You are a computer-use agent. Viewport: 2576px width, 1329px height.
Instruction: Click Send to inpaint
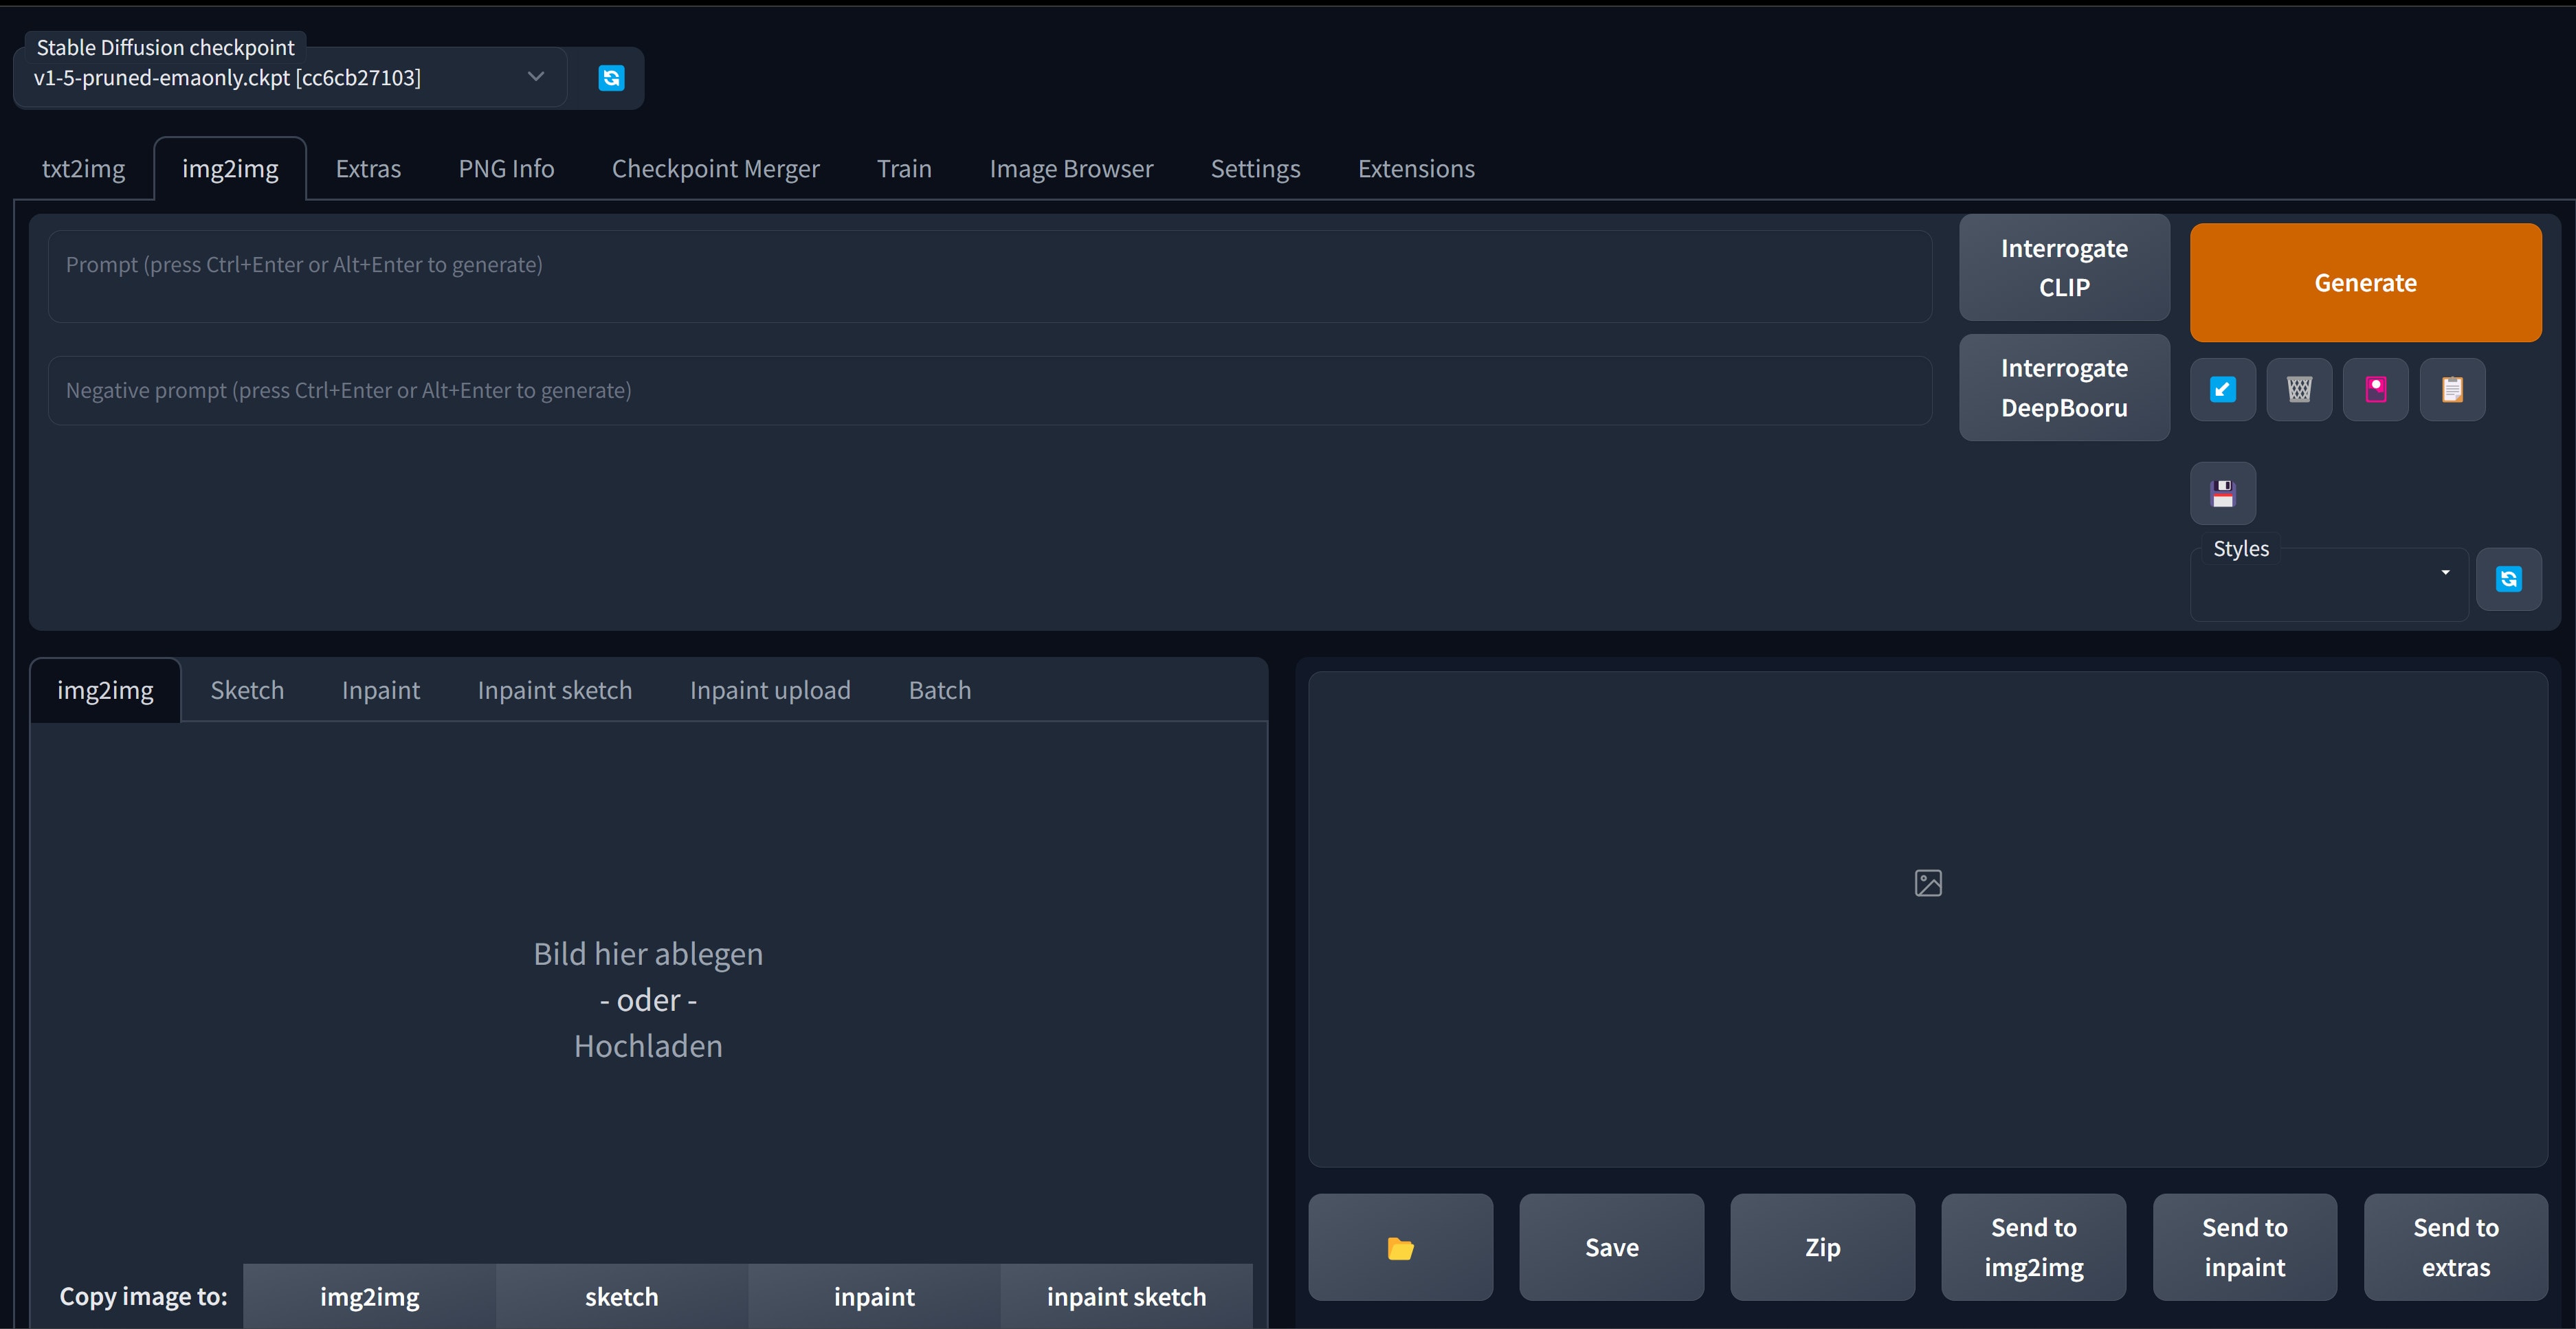pyautogui.click(x=2244, y=1247)
